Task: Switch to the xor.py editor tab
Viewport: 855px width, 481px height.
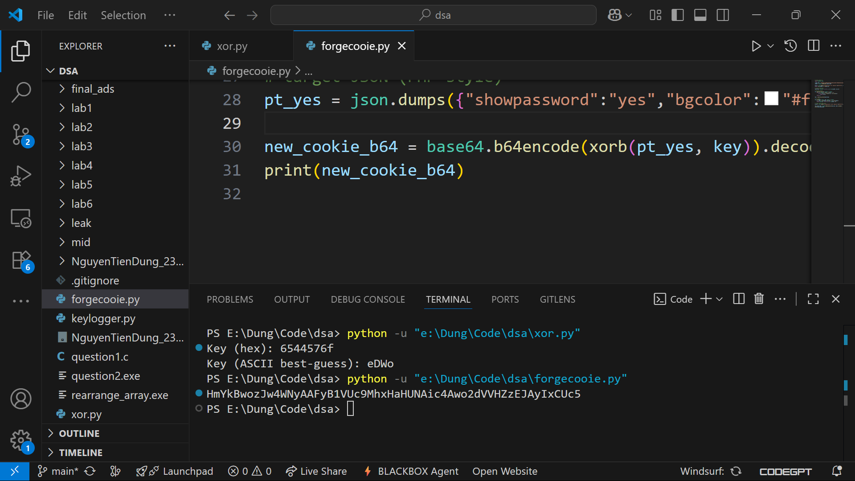Action: [x=232, y=46]
